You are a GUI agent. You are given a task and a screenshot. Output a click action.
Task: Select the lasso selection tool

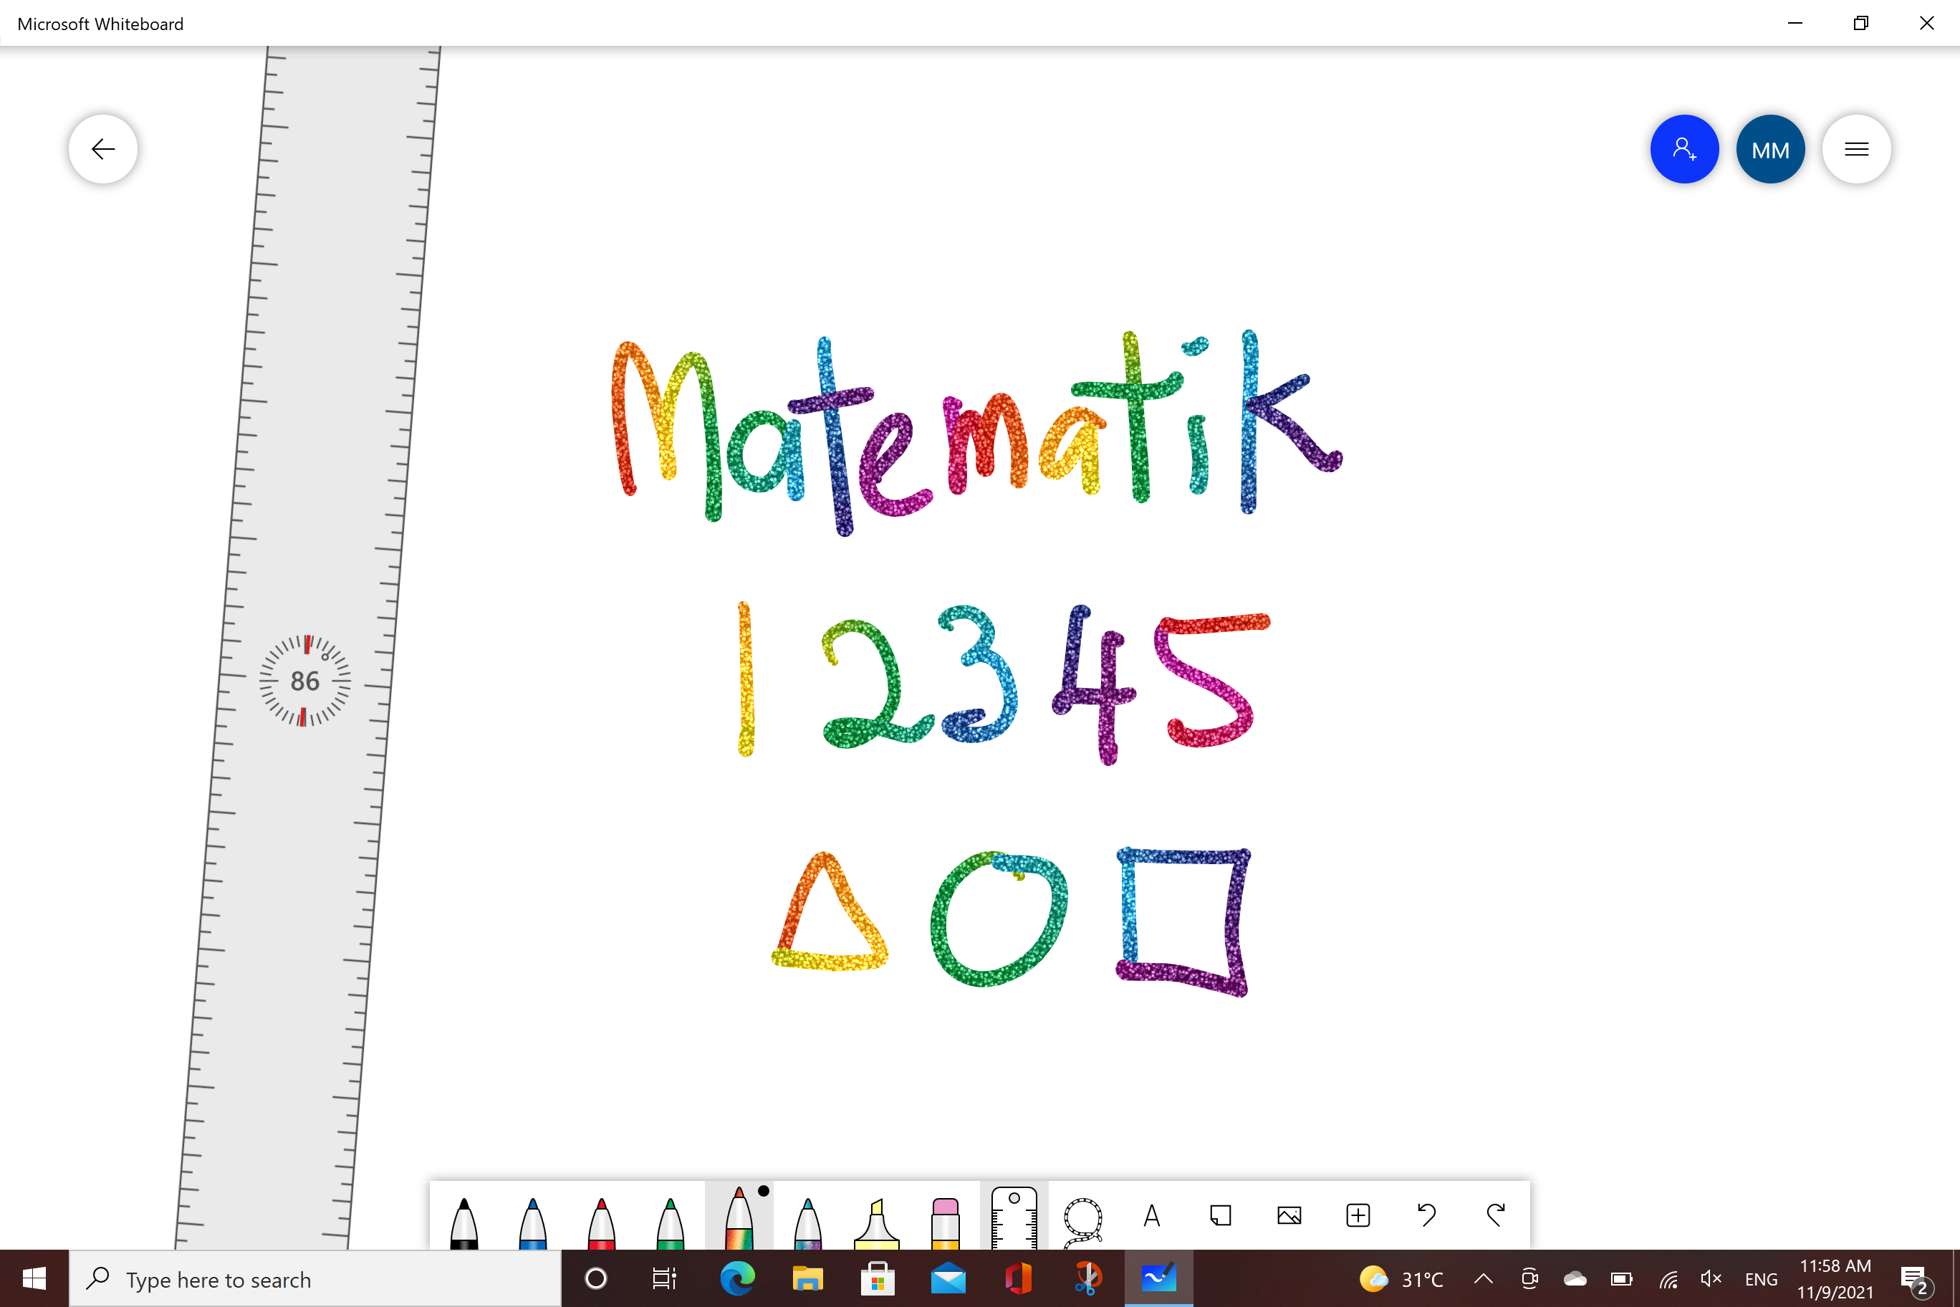(1082, 1215)
